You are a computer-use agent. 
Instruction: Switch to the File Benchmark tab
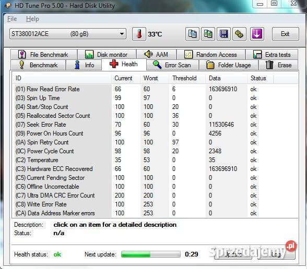coord(44,54)
